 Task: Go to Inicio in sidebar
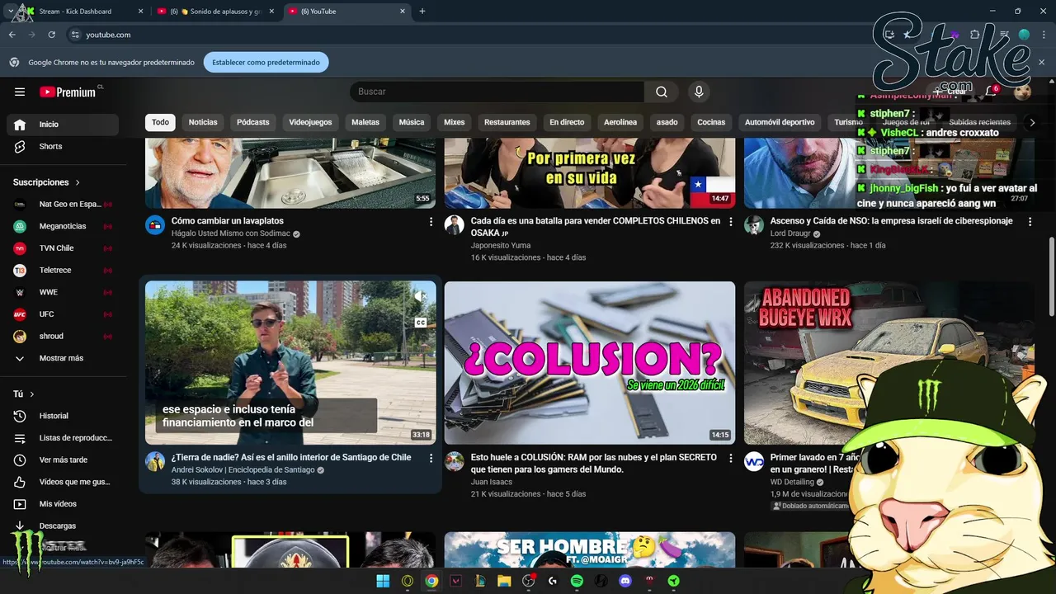(63, 124)
